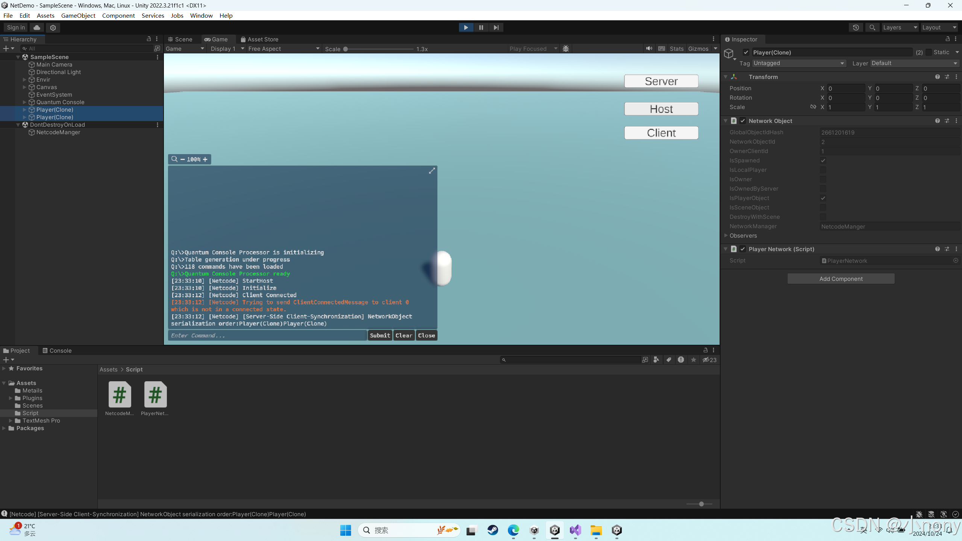Open the editor search with the magnifier icon
This screenshot has height=541, width=962.
[x=872, y=27]
